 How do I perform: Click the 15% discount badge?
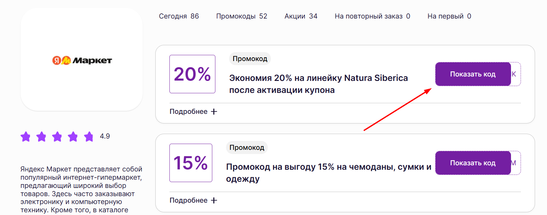click(x=191, y=163)
